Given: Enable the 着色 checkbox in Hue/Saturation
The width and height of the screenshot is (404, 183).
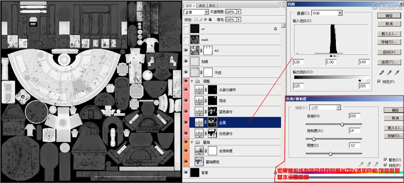Looking at the screenshot, I should click(386, 159).
